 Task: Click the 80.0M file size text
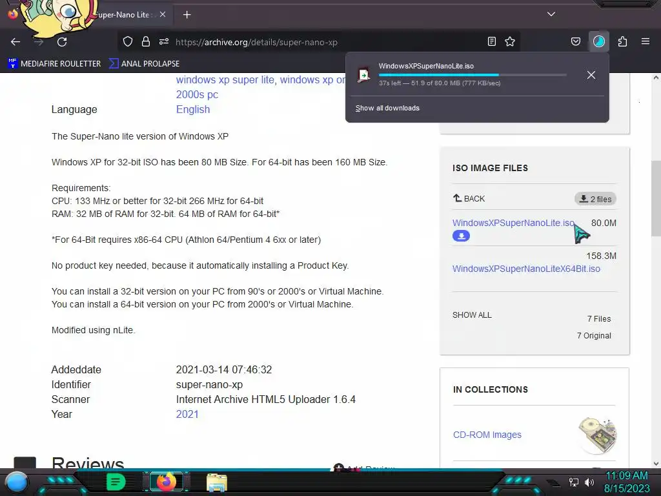click(x=604, y=223)
